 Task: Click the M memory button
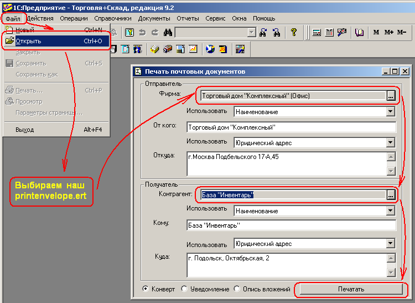[376, 32]
